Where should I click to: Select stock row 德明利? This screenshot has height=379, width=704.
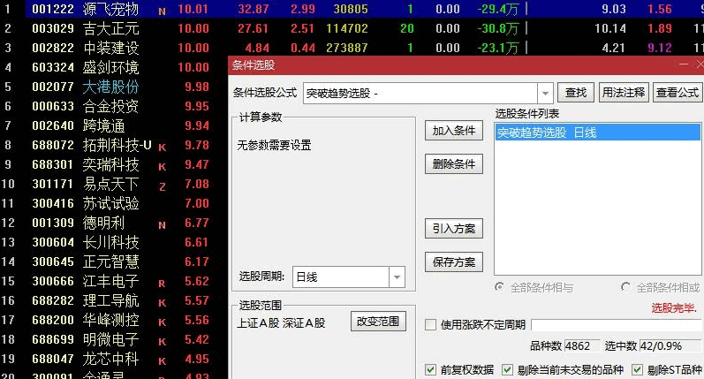103,223
